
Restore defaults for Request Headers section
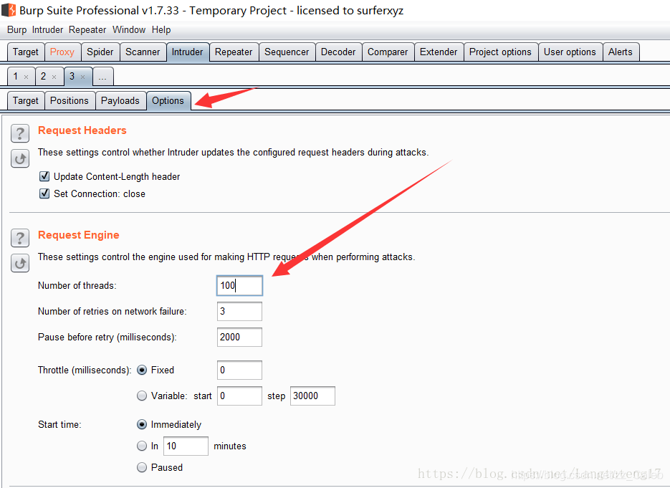(20, 159)
